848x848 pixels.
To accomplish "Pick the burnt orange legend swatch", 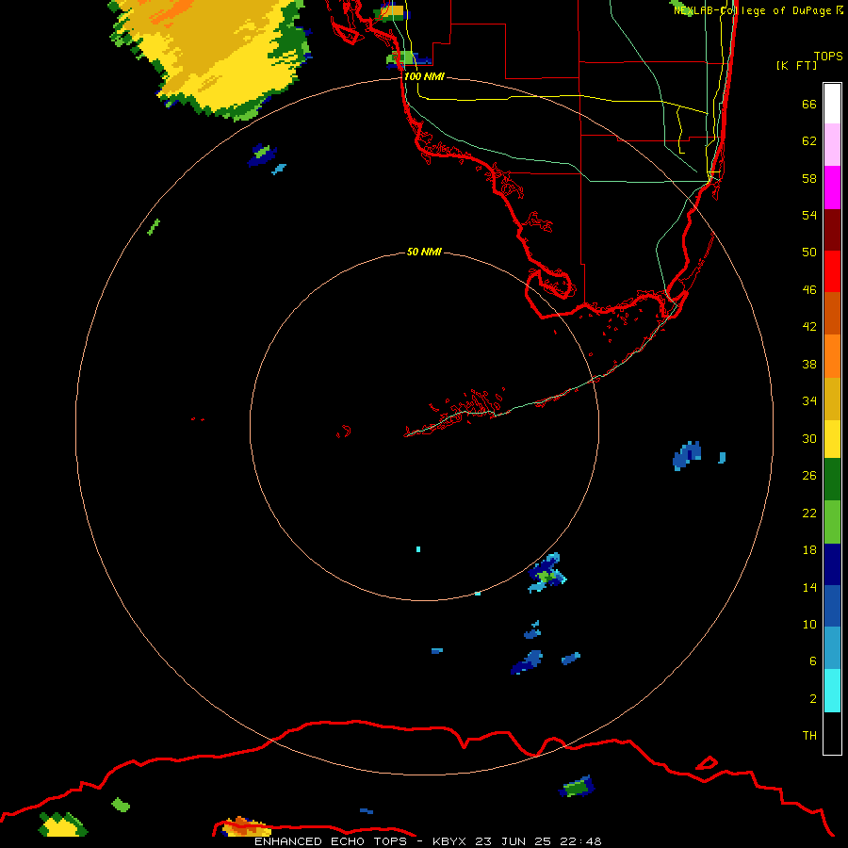I will (832, 314).
